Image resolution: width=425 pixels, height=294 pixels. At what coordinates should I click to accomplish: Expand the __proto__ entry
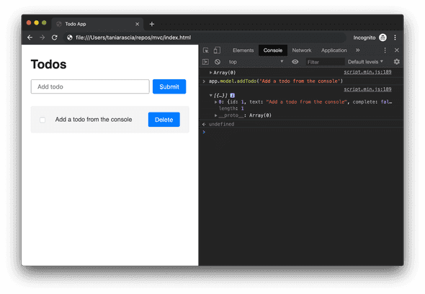click(216, 115)
